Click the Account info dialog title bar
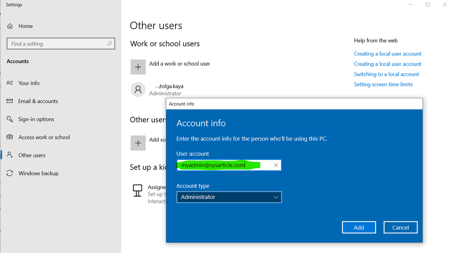This screenshot has width=453, height=253. [x=294, y=104]
